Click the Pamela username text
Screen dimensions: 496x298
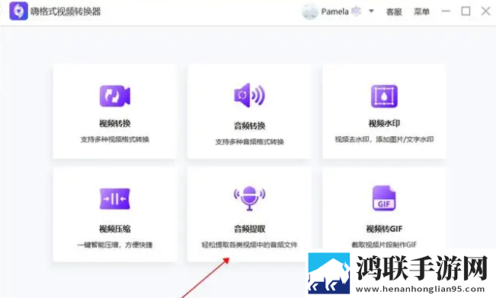pyautogui.click(x=335, y=11)
